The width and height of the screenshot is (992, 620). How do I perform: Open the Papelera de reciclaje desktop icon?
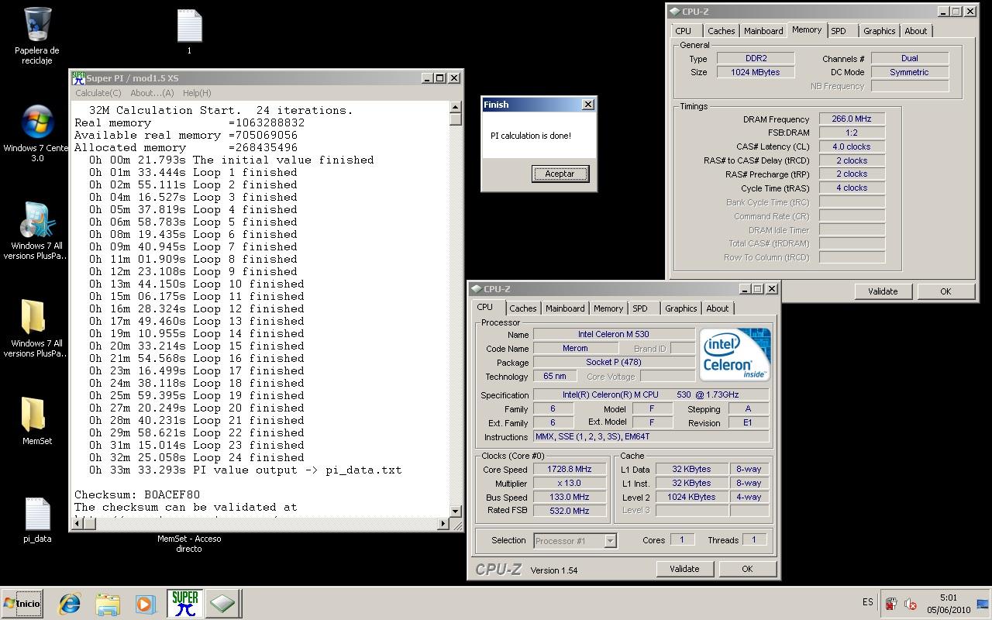tap(37, 35)
